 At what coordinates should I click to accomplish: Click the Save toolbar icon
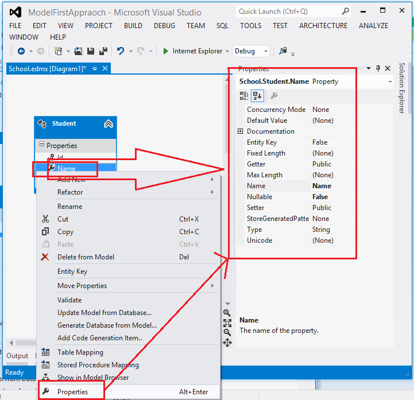click(x=91, y=51)
